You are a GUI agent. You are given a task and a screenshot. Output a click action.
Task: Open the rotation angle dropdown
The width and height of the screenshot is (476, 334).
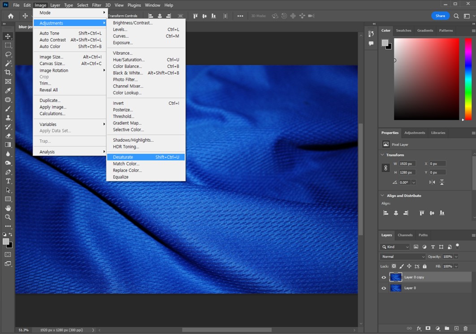[x=413, y=182]
